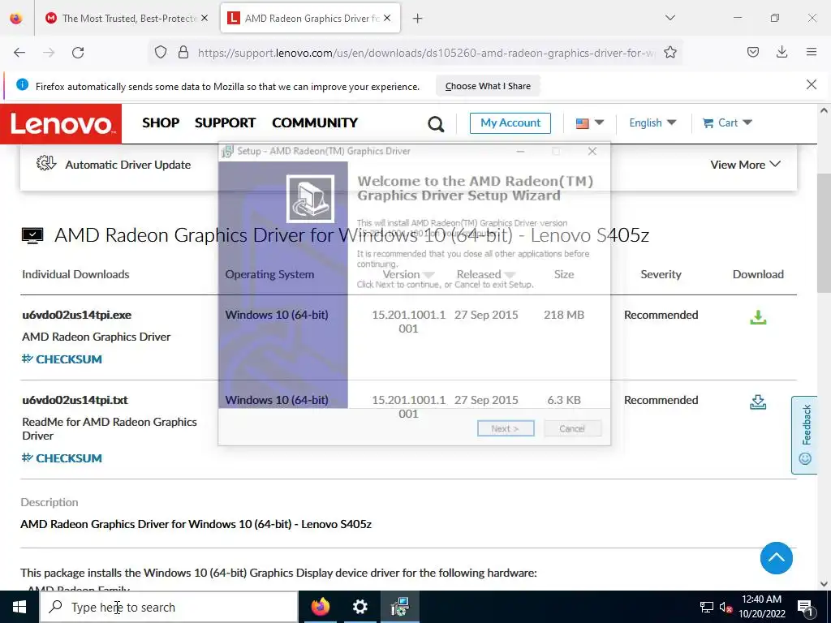Click the u6vdo02us14tpi.exe file name

(x=77, y=315)
